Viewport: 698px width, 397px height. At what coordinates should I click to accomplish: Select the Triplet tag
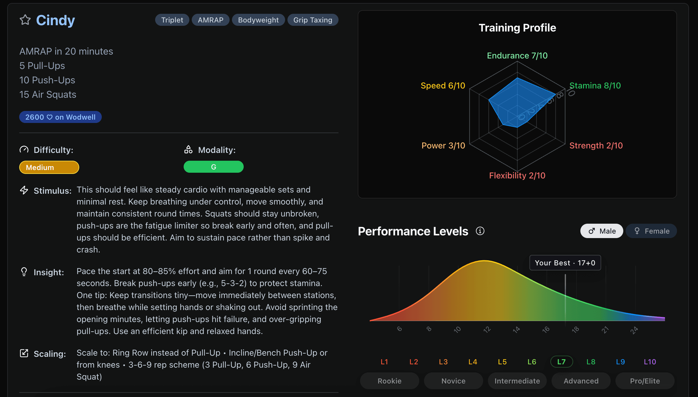click(172, 20)
